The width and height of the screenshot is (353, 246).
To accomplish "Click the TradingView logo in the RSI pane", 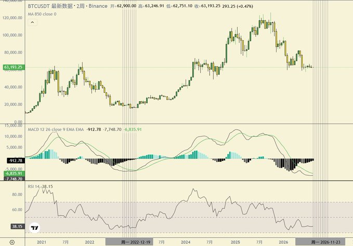I will 35,228.
